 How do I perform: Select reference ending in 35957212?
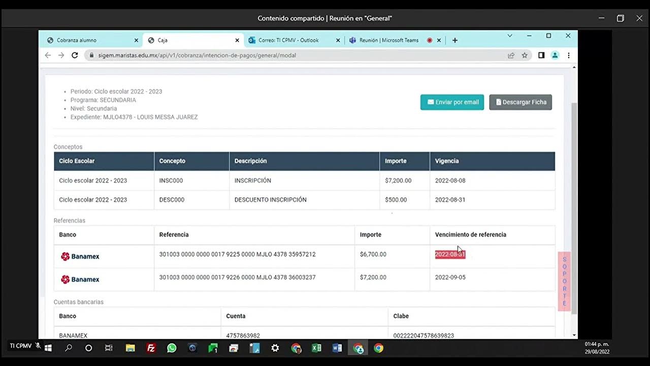coord(237,254)
